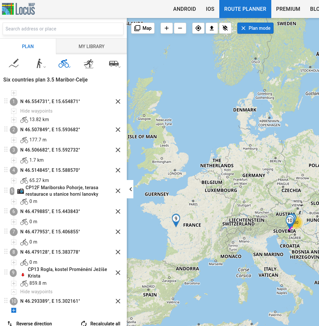Image resolution: width=319 pixels, height=326 pixels.
Task: Click drag handle of point 1
Action: [x=6, y=101]
